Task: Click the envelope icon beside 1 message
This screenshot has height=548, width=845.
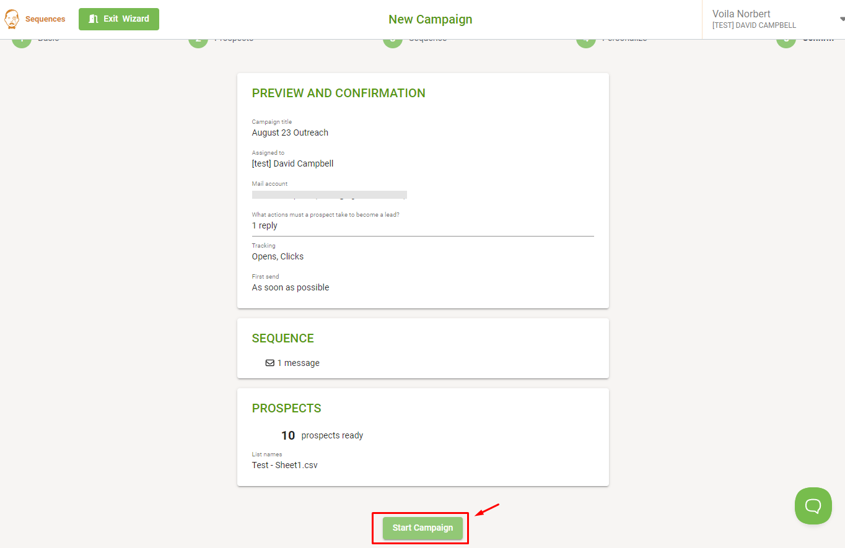Action: coord(269,362)
